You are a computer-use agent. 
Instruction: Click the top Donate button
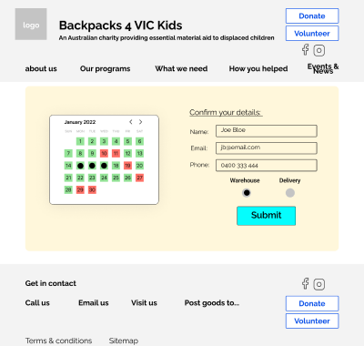(312, 15)
